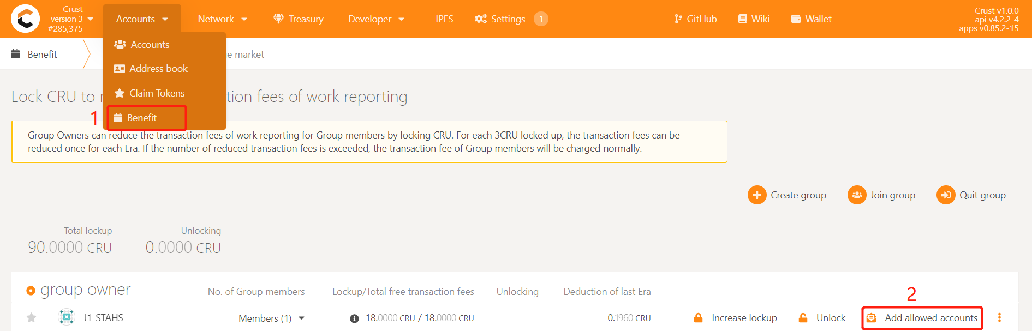Open the Treasury section

point(299,19)
